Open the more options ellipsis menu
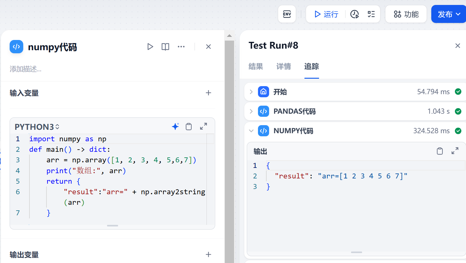Viewport: 466px width, 263px height. pos(181,47)
